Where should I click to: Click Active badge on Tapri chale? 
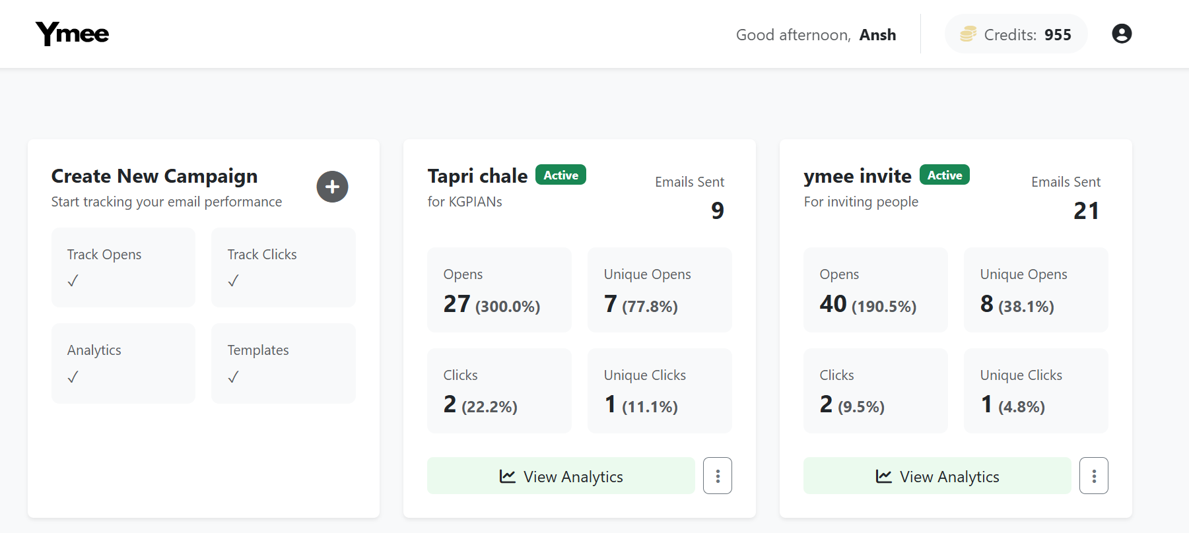(561, 175)
